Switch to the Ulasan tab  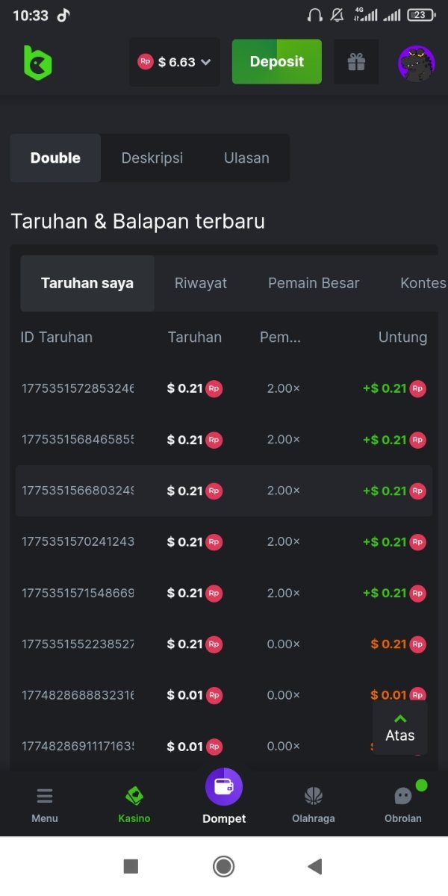click(246, 158)
